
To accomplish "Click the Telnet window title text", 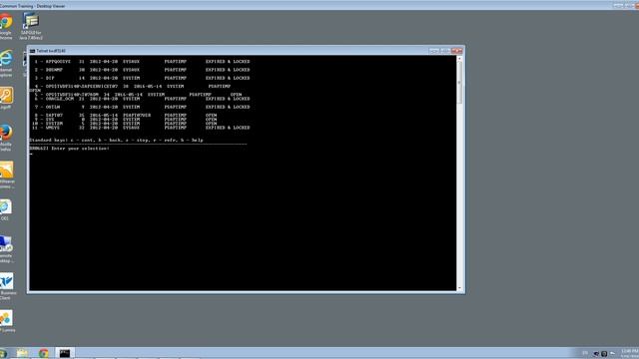I will pos(51,51).
